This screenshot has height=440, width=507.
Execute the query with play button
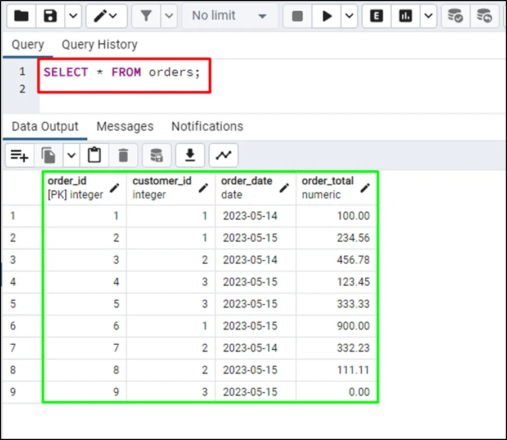[327, 16]
